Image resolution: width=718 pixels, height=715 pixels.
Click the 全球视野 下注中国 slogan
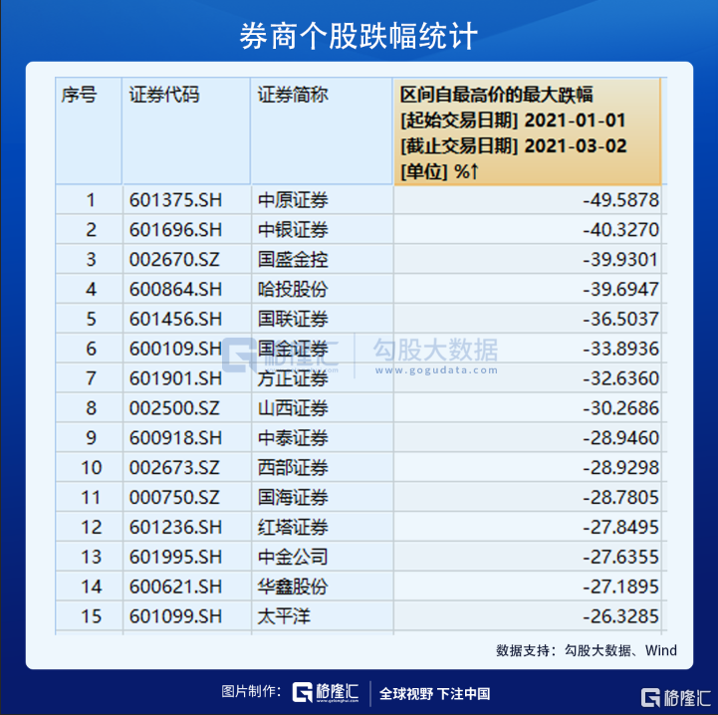coord(435,694)
